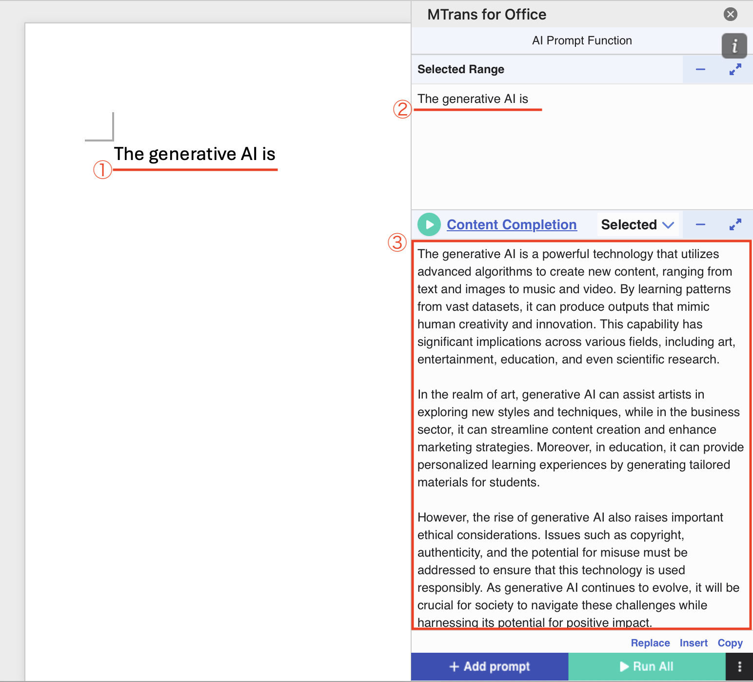Click the Selected Range section title
Image resolution: width=753 pixels, height=682 pixels.
point(460,69)
